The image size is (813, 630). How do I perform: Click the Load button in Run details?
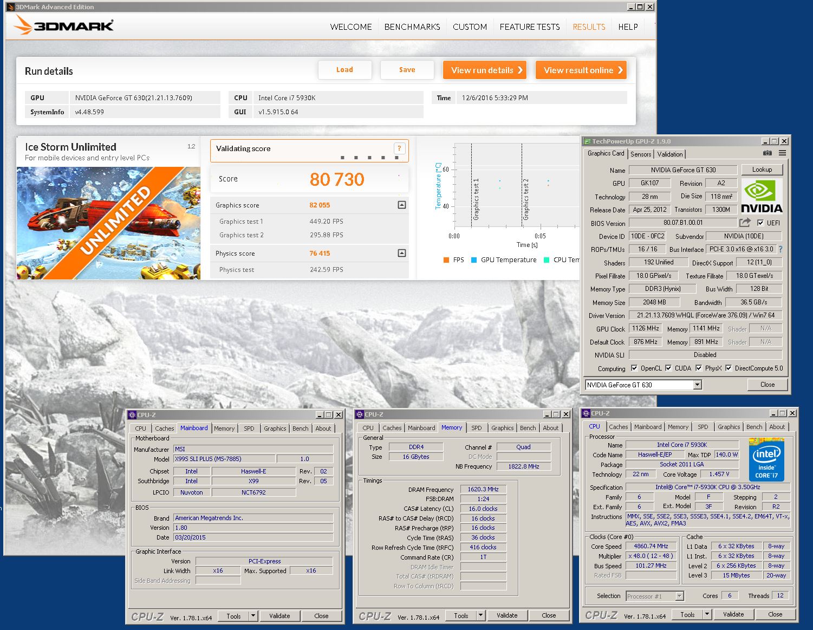344,70
